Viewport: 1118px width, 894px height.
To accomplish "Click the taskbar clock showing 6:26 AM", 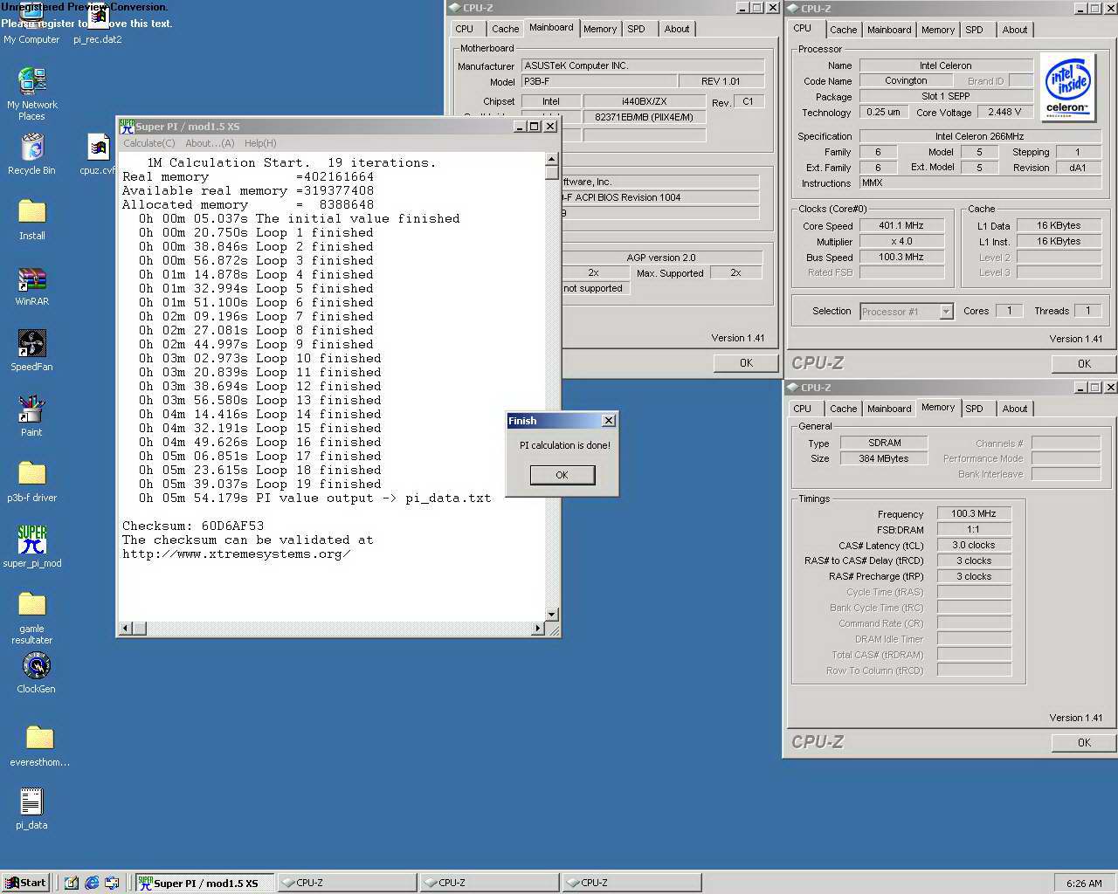I will pos(1084,884).
